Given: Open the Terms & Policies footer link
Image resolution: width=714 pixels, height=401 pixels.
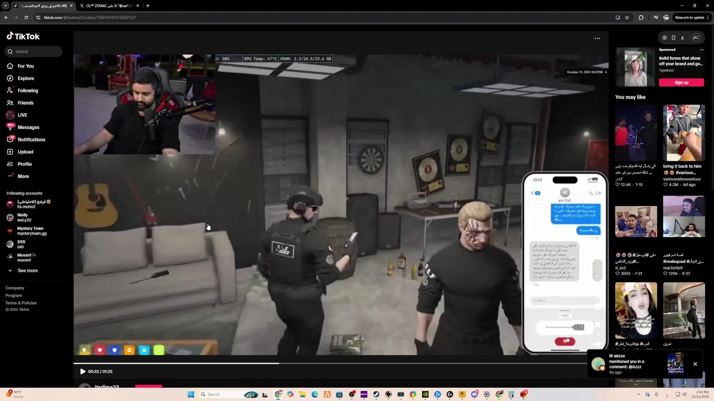Looking at the screenshot, I should click(21, 303).
